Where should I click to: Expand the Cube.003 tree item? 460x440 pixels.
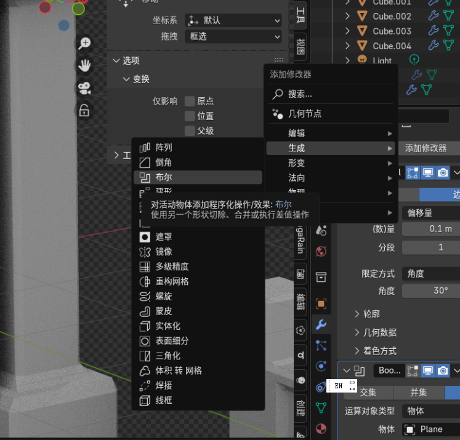(348, 31)
